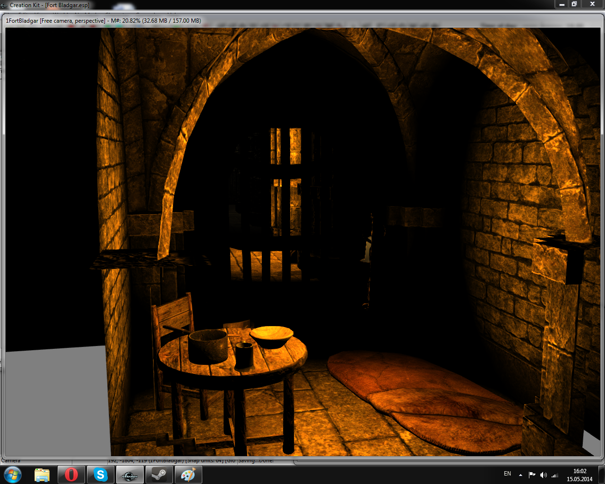Open Paint from the taskbar
Image resolution: width=605 pixels, height=484 pixels.
189,475
